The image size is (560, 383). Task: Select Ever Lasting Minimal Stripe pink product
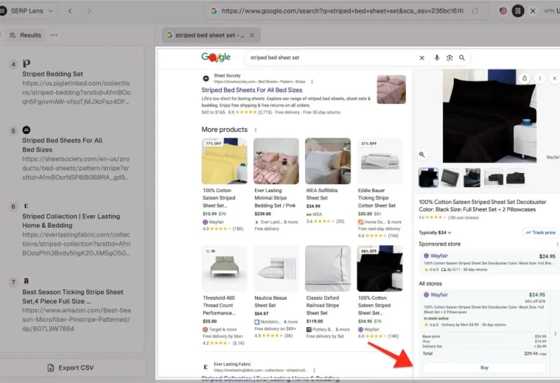pyautogui.click(x=276, y=185)
